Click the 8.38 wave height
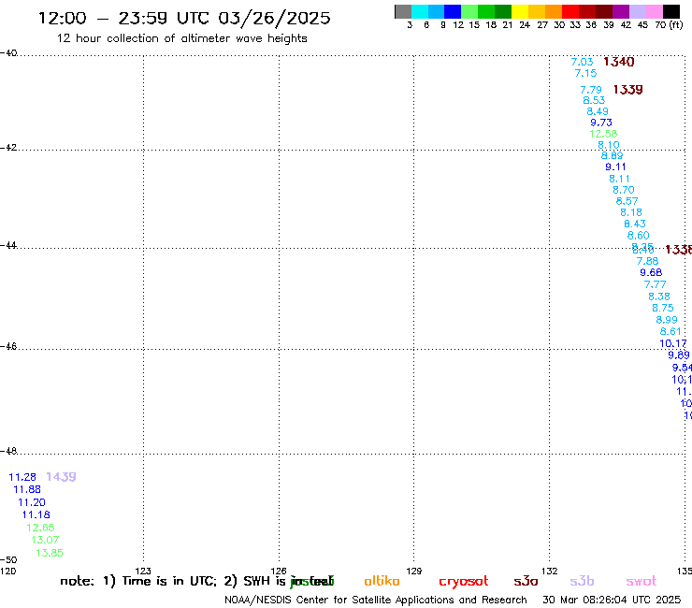 (x=659, y=297)
